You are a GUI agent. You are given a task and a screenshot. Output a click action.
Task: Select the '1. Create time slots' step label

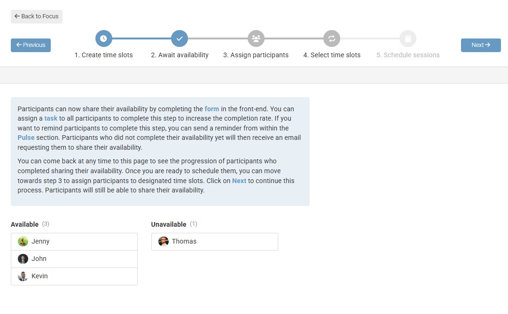click(103, 55)
